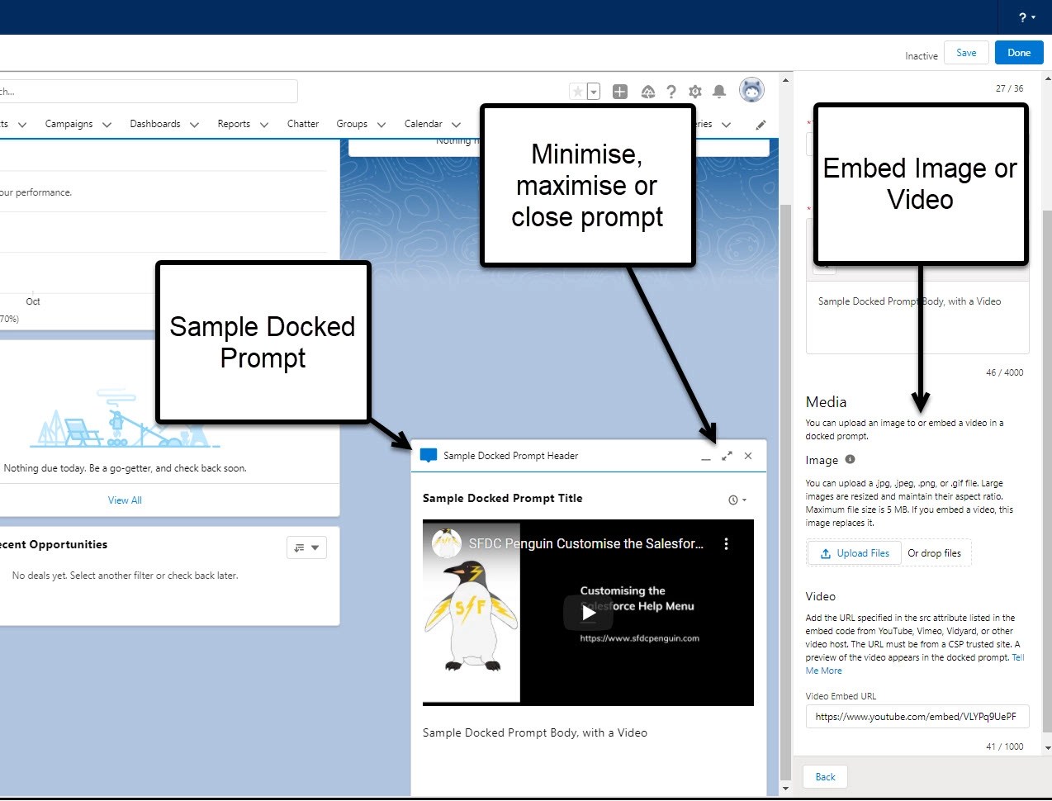Expand the Campaigns tab dropdown chevron
Viewport: 1052px width, 801px height.
107,125
